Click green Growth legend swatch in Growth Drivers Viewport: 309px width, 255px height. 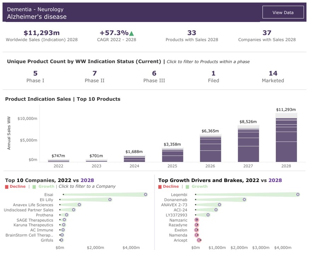188,187
